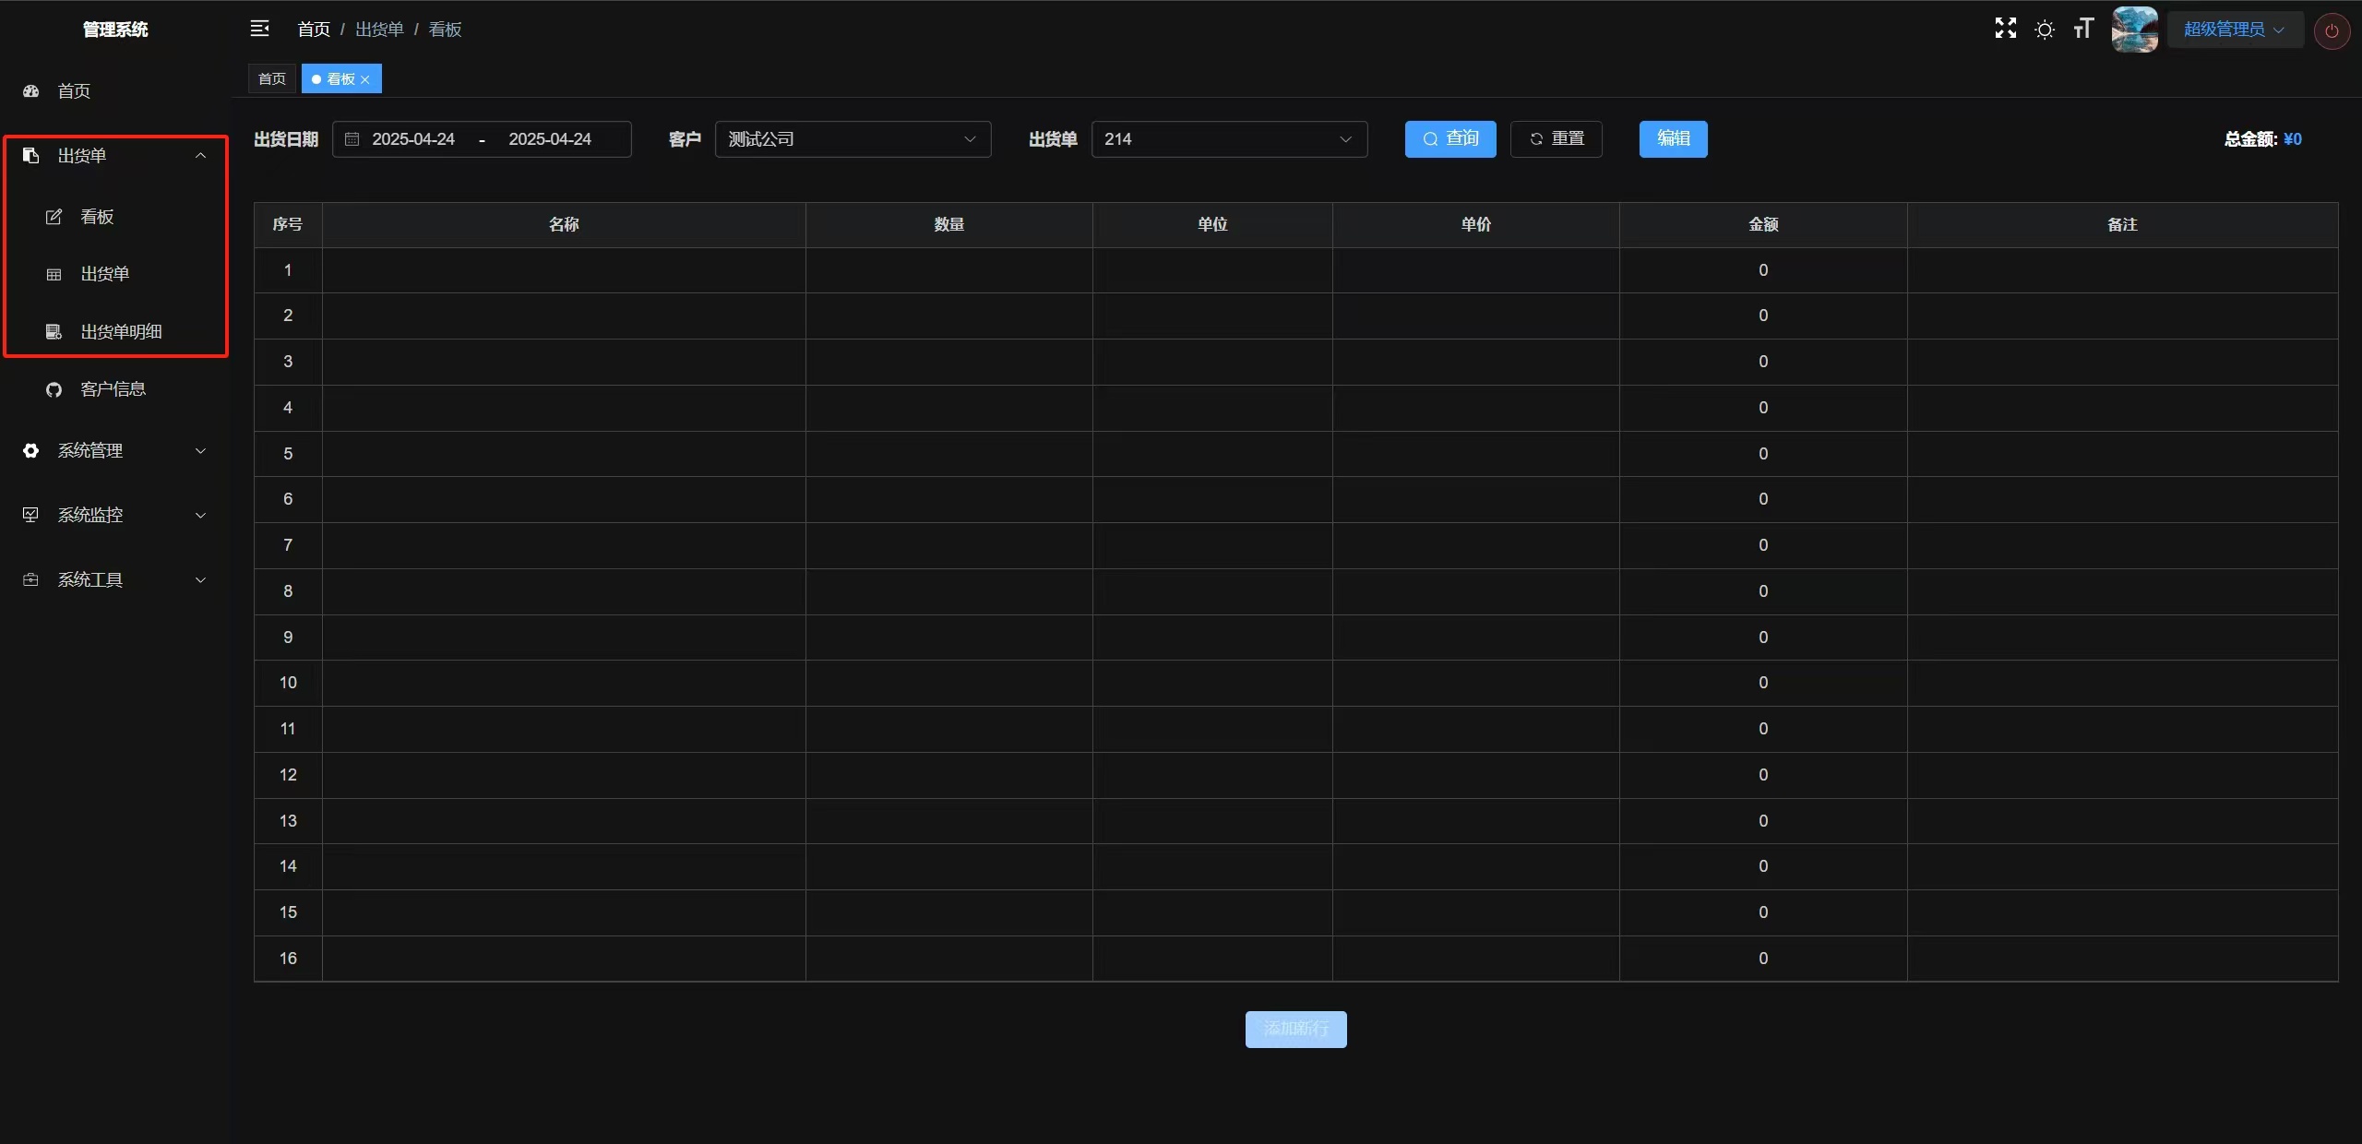Click the 管理系统 logo title
The image size is (2362, 1144).
click(x=115, y=30)
